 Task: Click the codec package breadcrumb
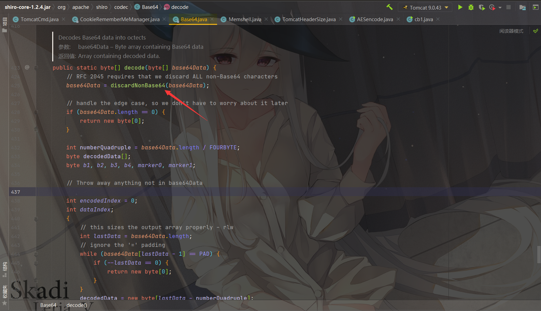pos(121,7)
